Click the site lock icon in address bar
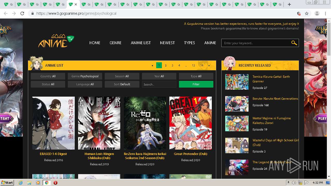This screenshot has height=186, width=331. click(x=32, y=13)
